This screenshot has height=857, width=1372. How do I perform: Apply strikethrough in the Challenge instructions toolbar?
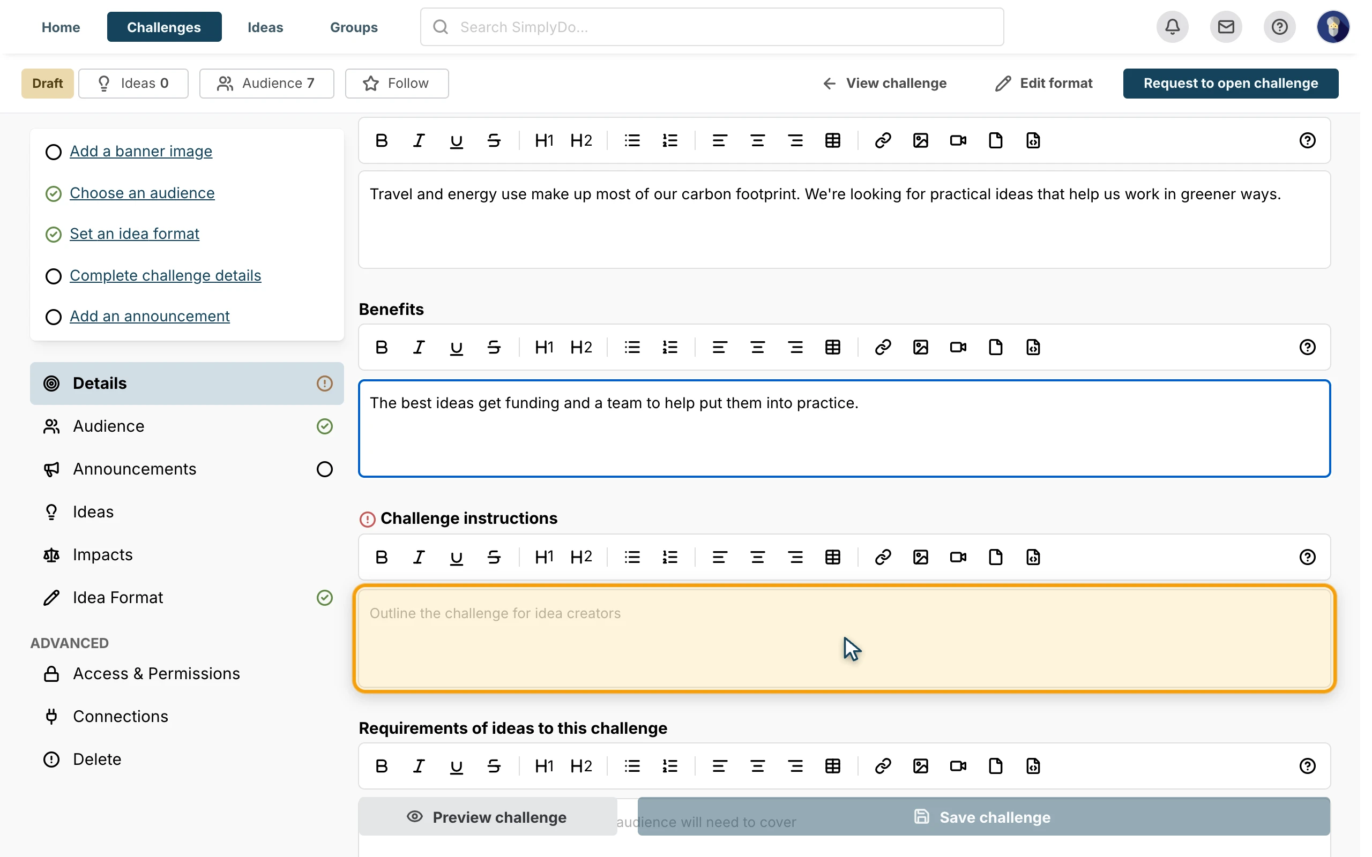pos(494,557)
